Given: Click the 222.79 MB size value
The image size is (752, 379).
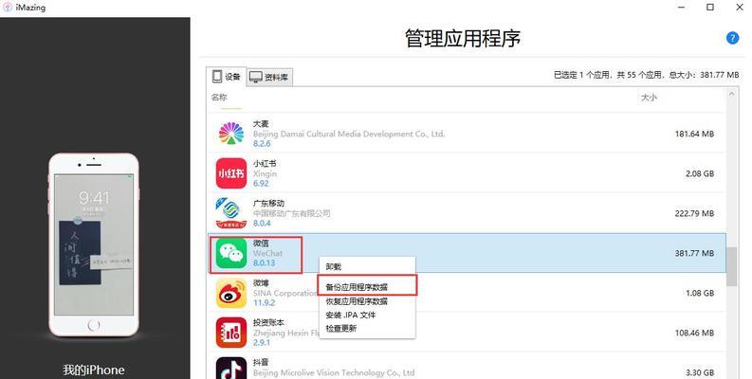Looking at the screenshot, I should (694, 213).
